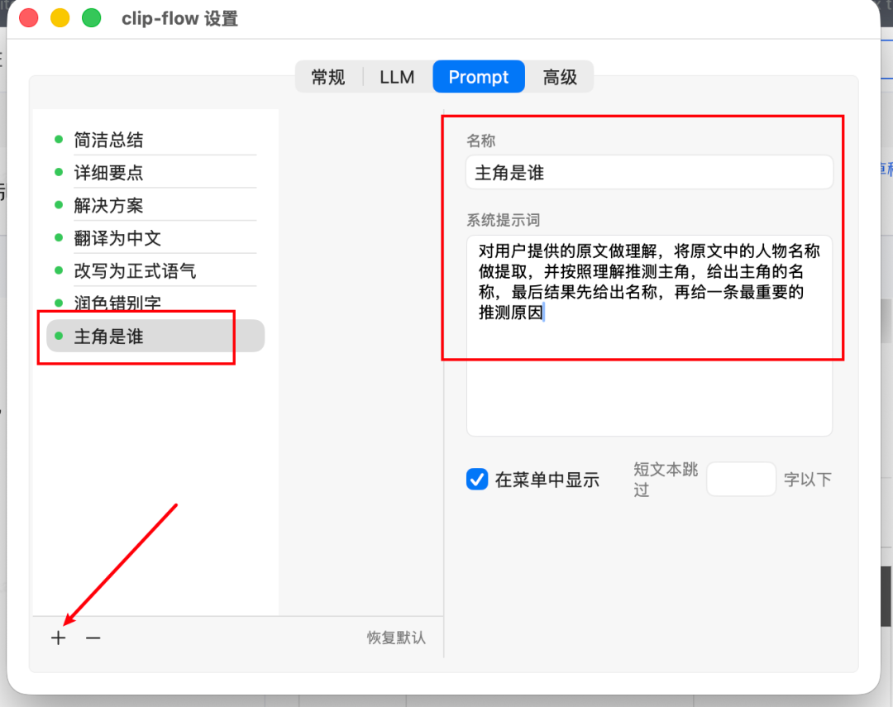893x707 pixels.
Task: Remove selected prompt with minus button
Action: (x=93, y=638)
